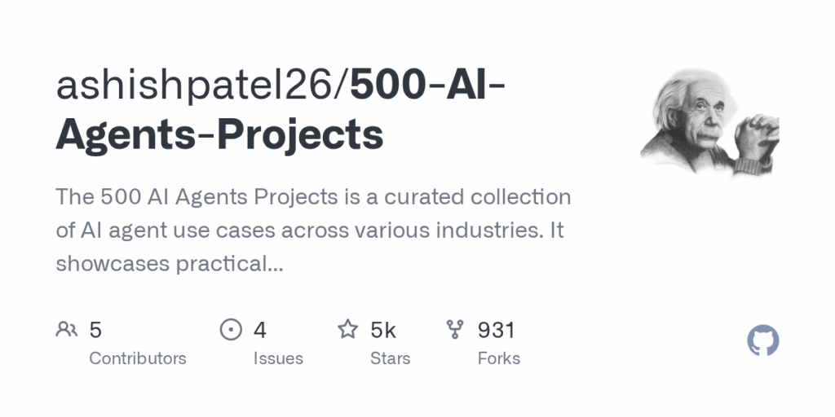Viewport: 835px width, 417px height.
Task: Click the repository description paragraph
Action: [x=313, y=230]
